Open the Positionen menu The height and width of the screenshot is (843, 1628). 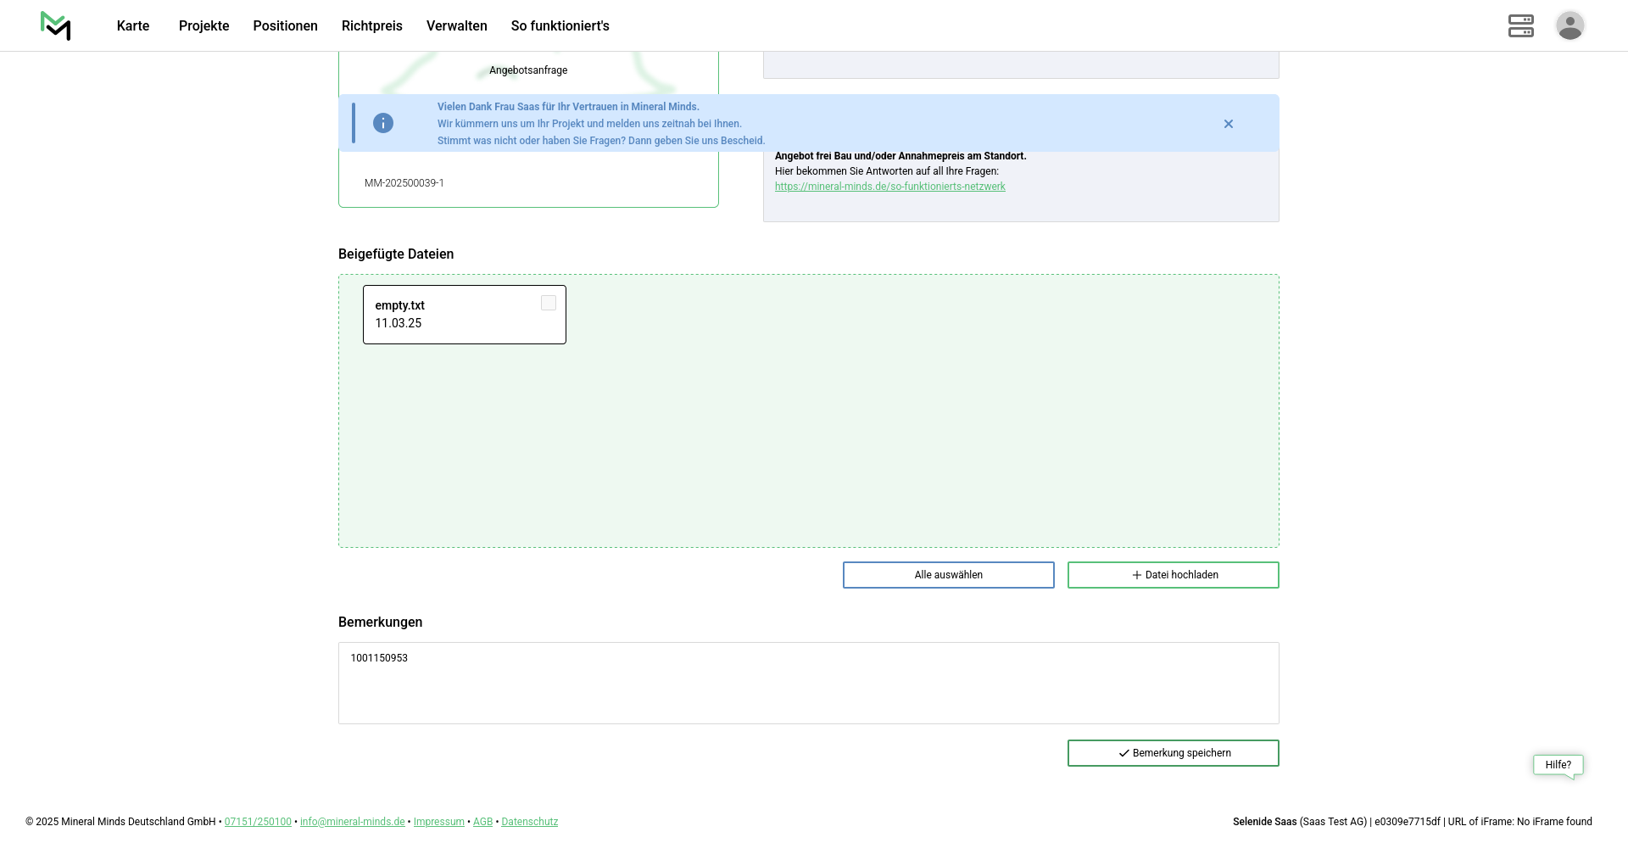tap(285, 26)
